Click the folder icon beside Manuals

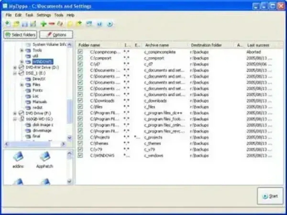pyautogui.click(x=28, y=102)
